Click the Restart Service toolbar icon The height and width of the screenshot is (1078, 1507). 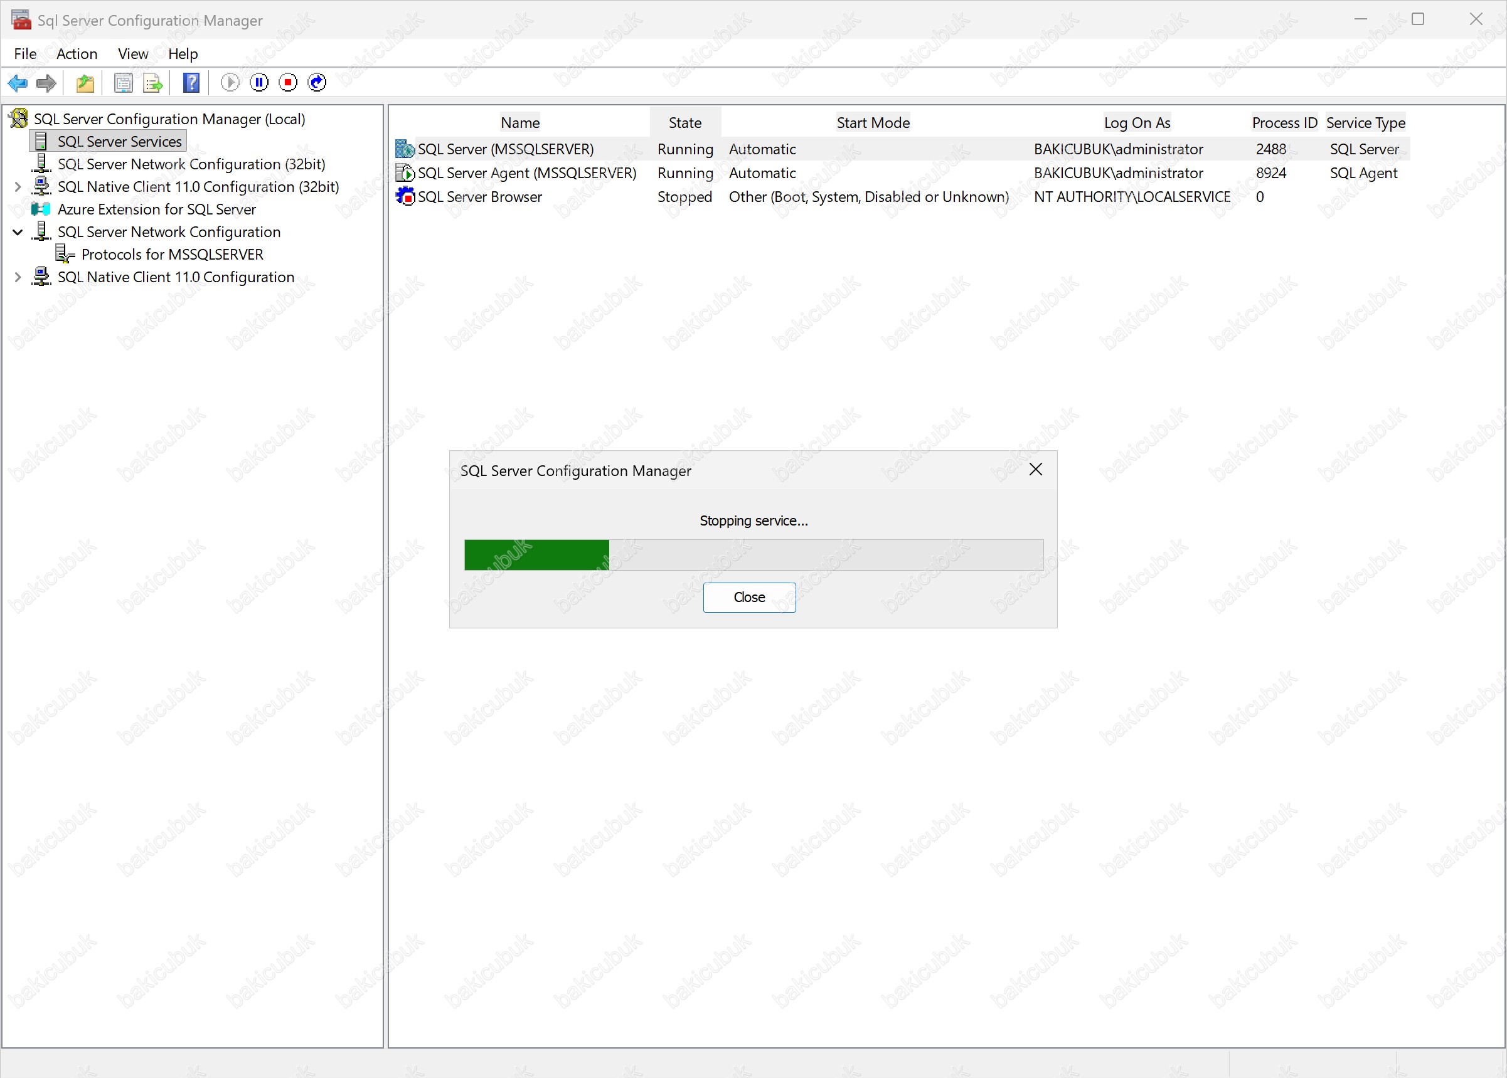point(317,82)
